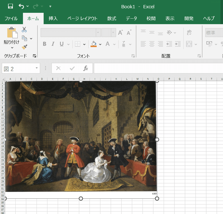223x214 pixels.
Task: Merge and center cells icon
Action: [x=189, y=44]
